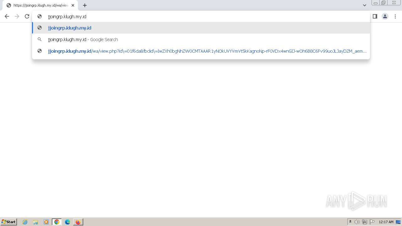Open the tab search dropdown arrow

tap(365, 5)
